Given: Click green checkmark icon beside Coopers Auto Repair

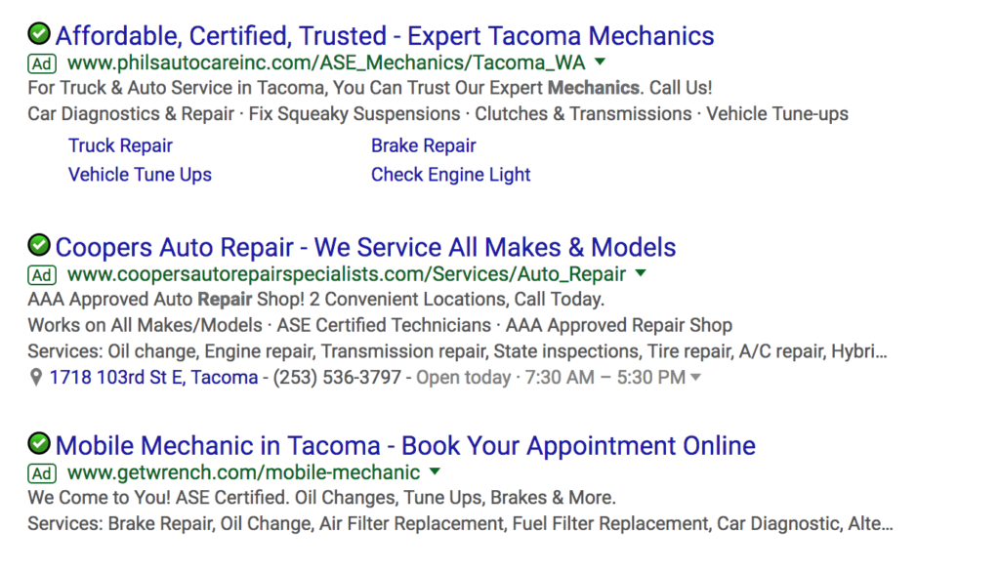Looking at the screenshot, I should pos(39,245).
